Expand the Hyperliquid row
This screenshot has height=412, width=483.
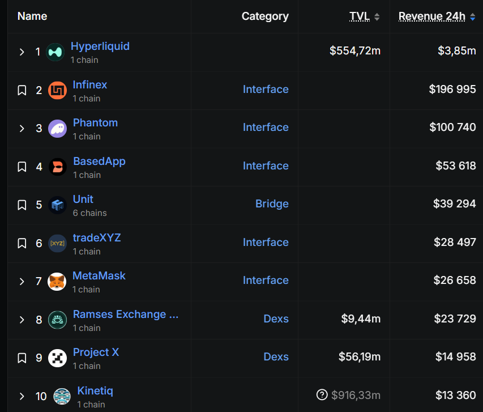pyautogui.click(x=22, y=52)
